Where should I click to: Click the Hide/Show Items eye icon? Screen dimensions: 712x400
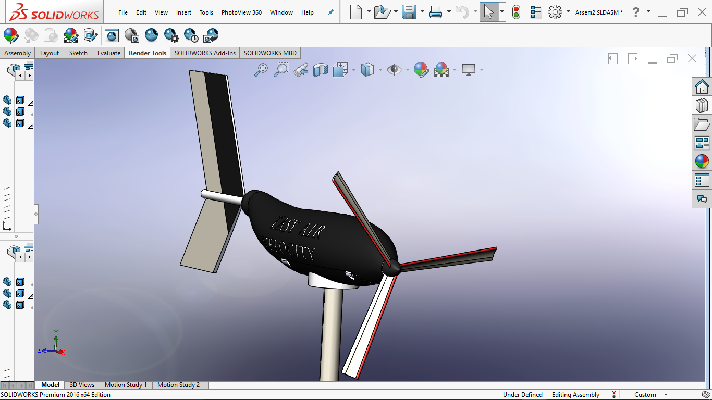click(x=394, y=70)
